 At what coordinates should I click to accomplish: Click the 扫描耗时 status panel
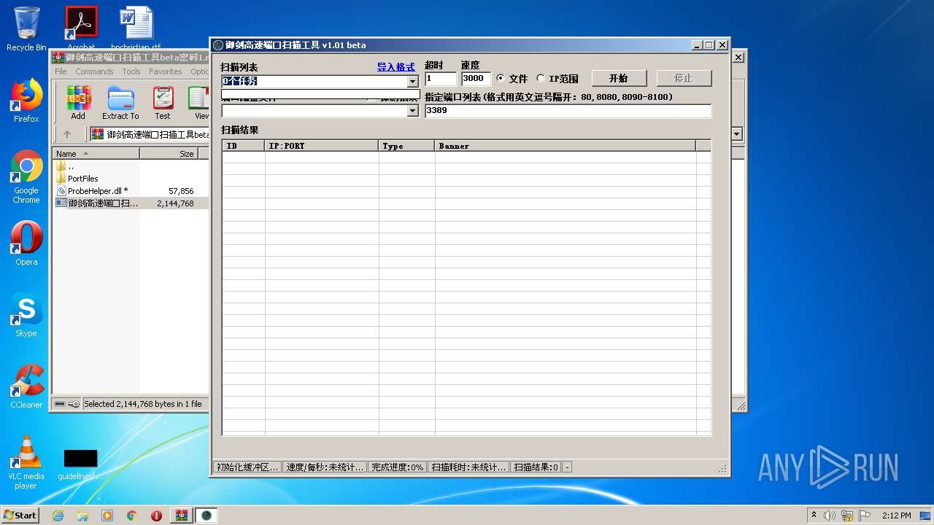[x=468, y=467]
